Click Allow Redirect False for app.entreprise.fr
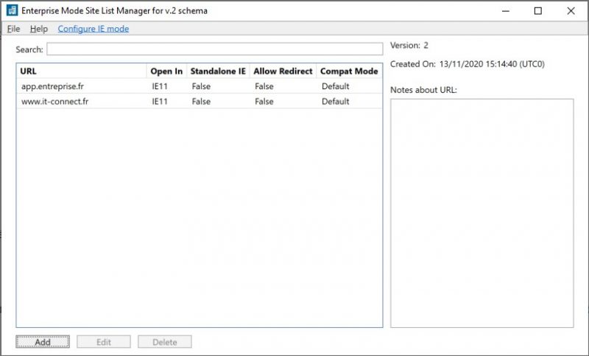This screenshot has height=356, width=589. 264,86
